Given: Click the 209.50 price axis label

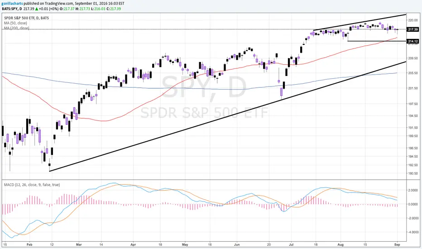Looking at the screenshot, I should [x=413, y=58].
